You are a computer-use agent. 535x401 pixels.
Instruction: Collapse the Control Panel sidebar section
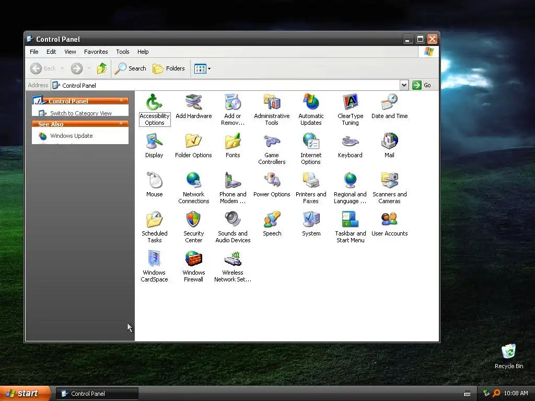click(121, 101)
